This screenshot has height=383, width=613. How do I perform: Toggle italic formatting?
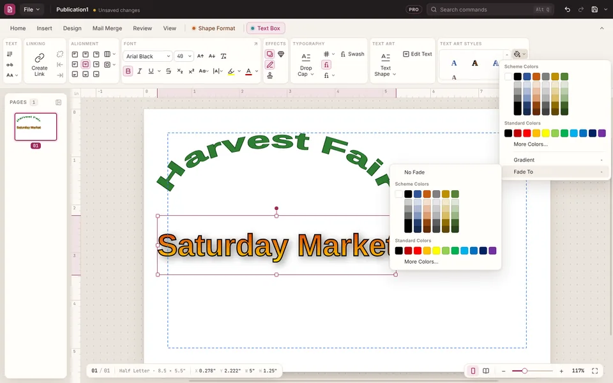(140, 71)
